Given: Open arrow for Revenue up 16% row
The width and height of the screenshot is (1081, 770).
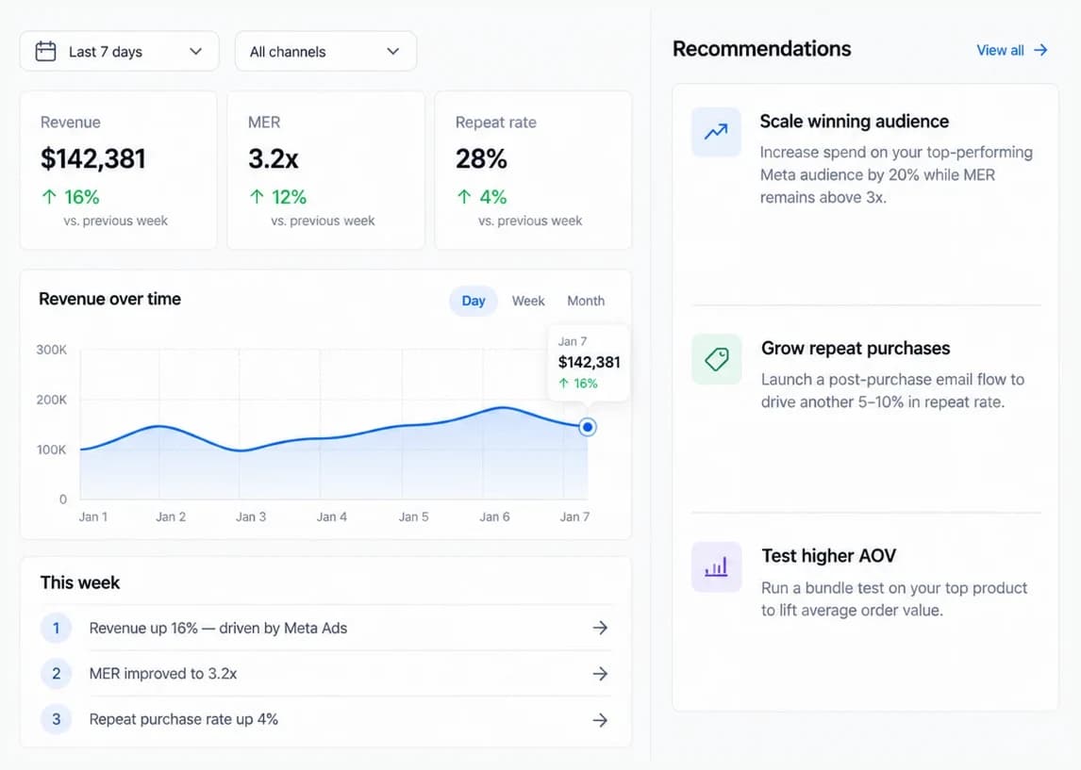Looking at the screenshot, I should (x=601, y=628).
